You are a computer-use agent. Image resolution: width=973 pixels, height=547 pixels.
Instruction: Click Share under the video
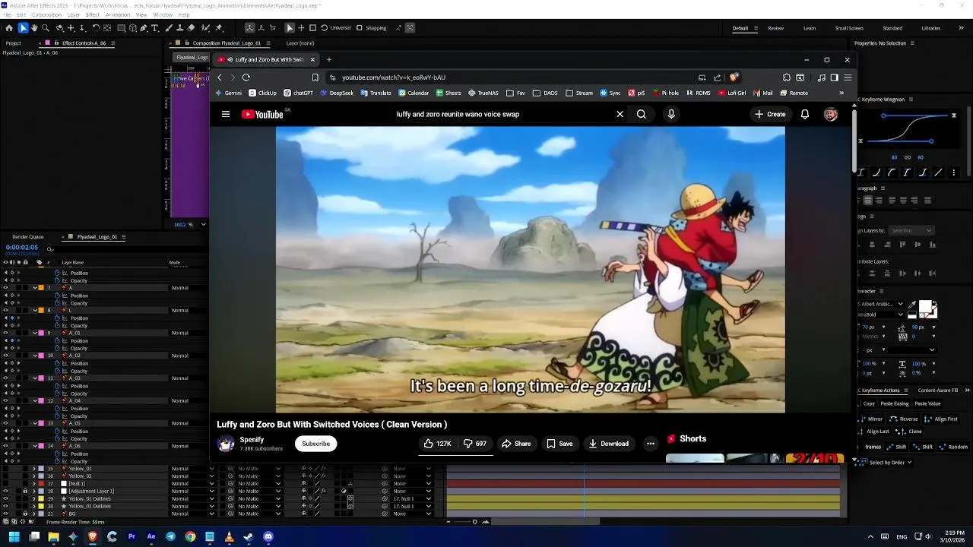point(515,444)
